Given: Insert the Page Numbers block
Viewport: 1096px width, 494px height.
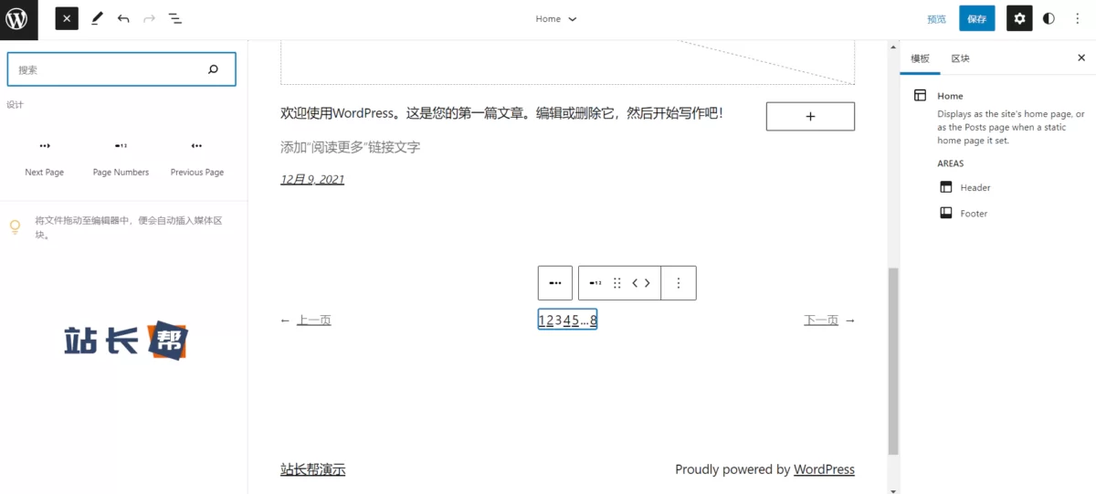Looking at the screenshot, I should [121, 157].
